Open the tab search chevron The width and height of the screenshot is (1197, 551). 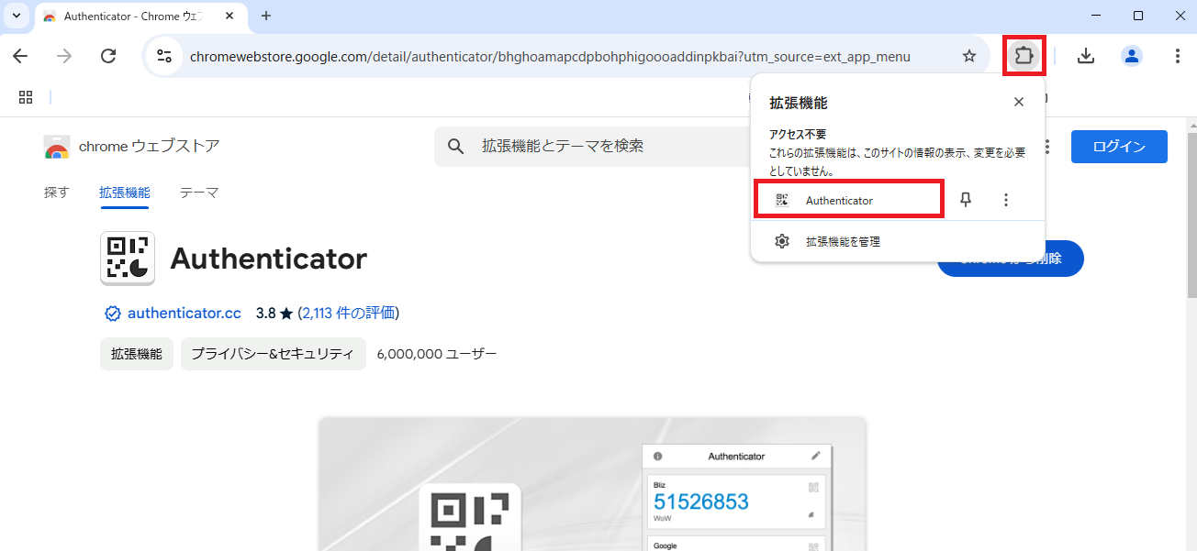pos(15,16)
